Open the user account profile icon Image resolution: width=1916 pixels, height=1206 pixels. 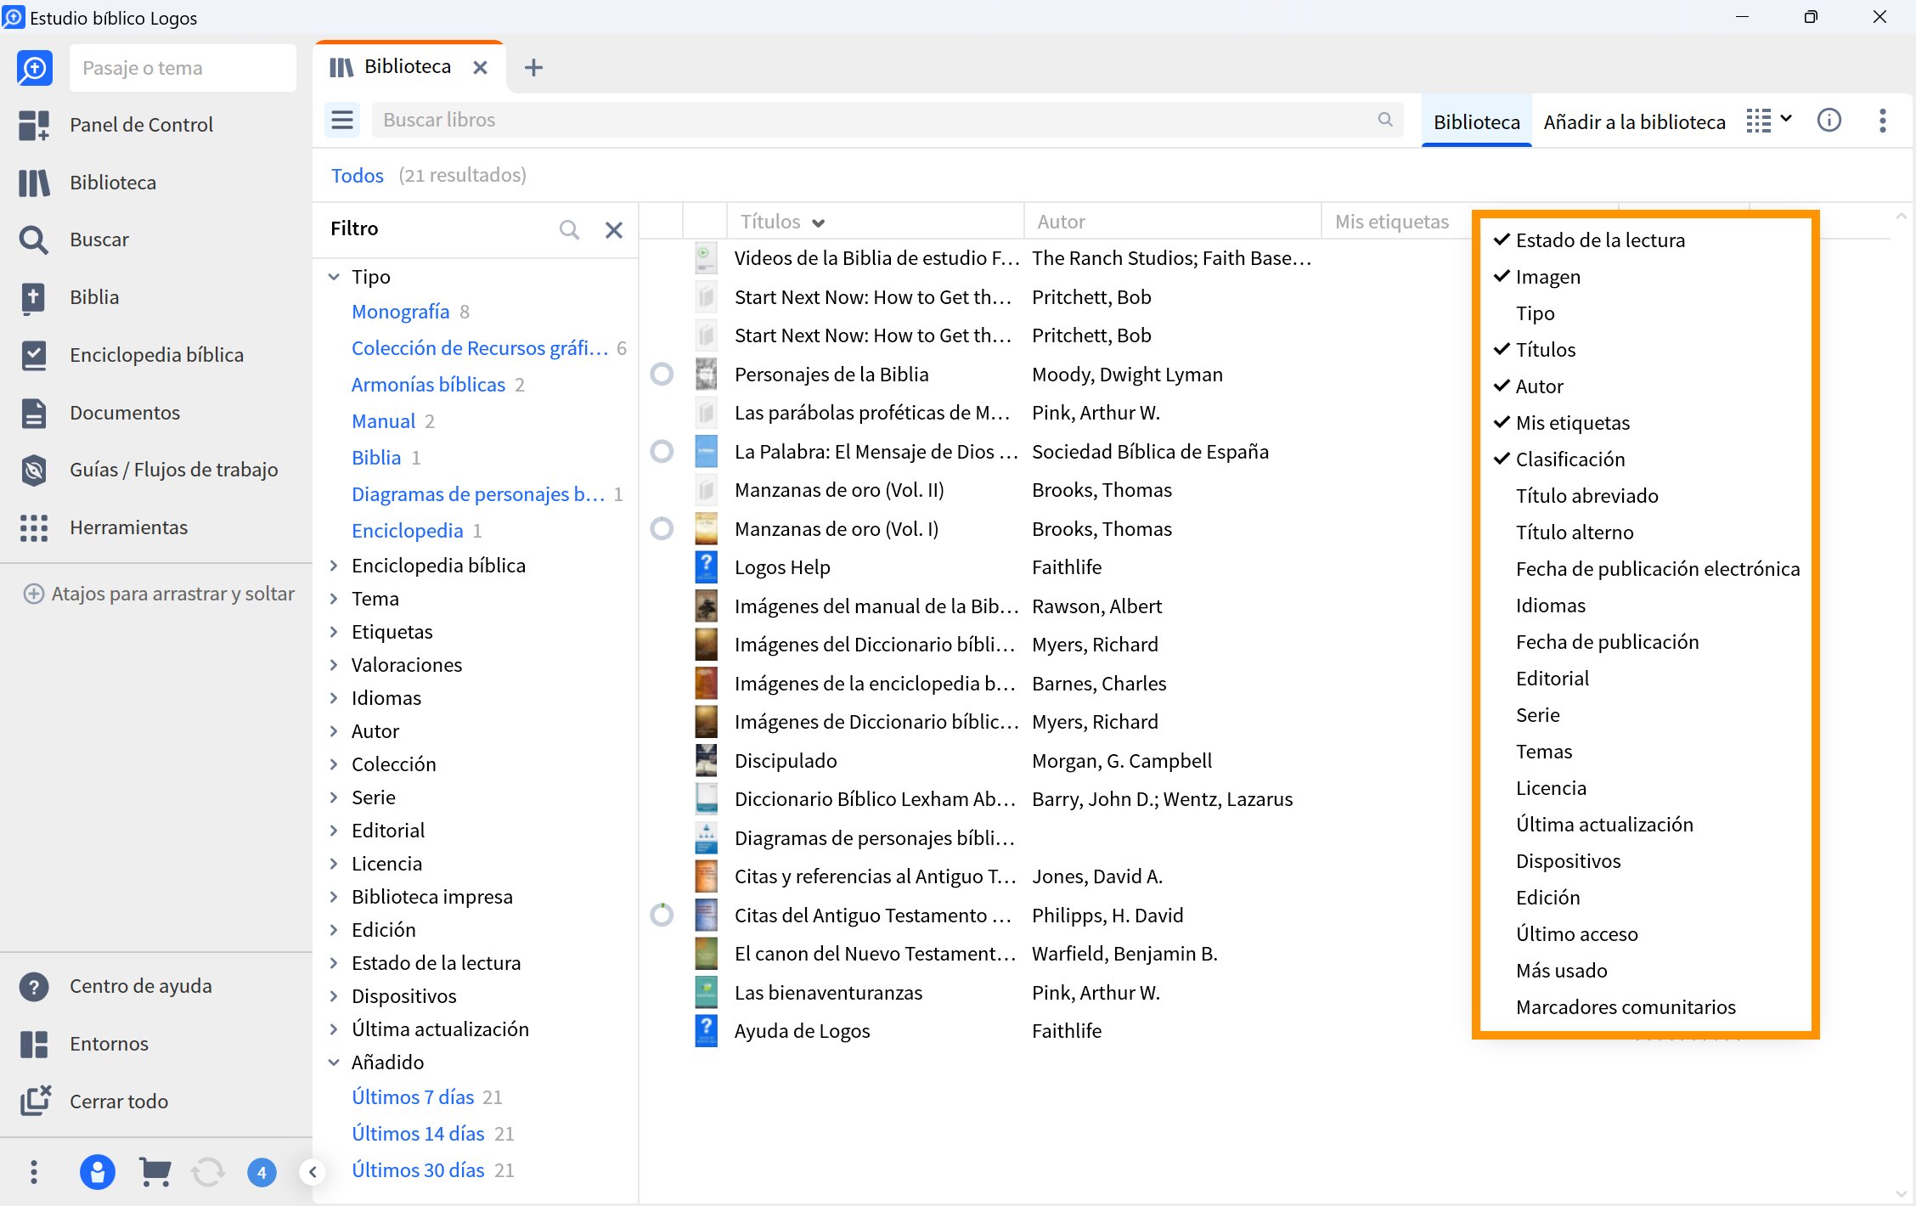pyautogui.click(x=98, y=1172)
